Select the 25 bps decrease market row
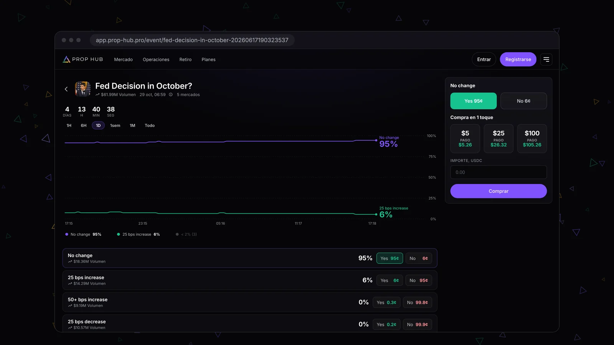The image size is (614, 345). tap(250, 324)
